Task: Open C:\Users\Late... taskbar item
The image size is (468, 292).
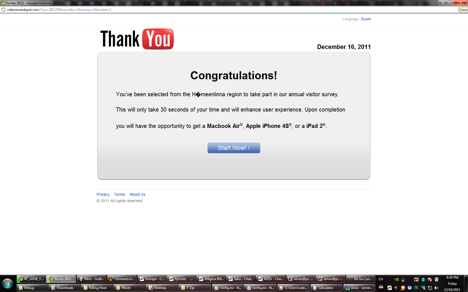Action: pos(293,288)
